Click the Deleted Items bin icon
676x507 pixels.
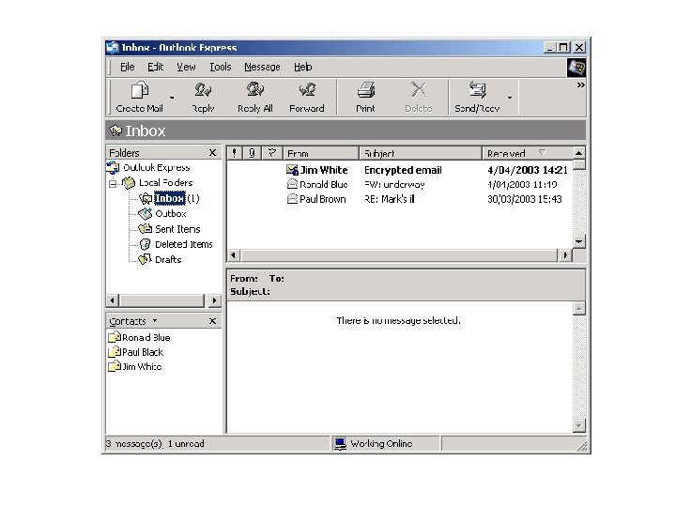coord(146,244)
